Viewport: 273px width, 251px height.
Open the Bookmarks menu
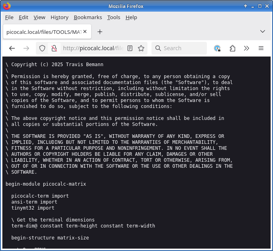pos(88,18)
